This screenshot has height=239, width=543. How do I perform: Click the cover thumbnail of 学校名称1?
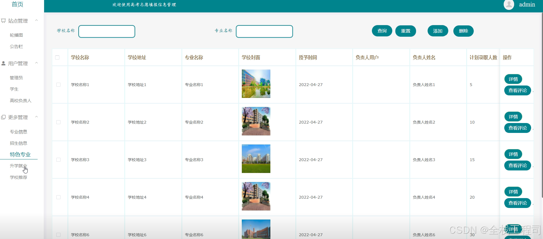click(256, 84)
